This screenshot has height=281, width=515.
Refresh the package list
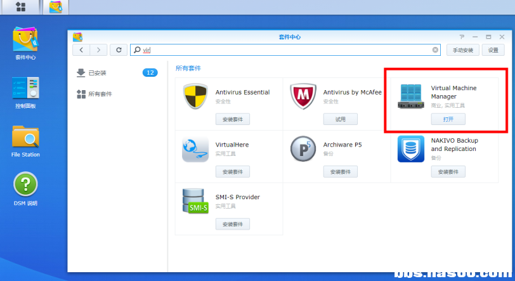click(x=119, y=50)
